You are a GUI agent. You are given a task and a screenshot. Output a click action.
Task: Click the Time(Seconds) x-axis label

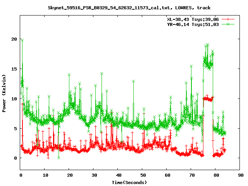pos(129,183)
